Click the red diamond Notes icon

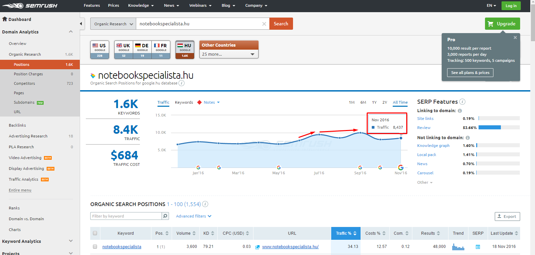[x=199, y=102]
